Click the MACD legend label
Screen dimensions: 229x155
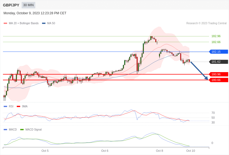tap(13, 129)
